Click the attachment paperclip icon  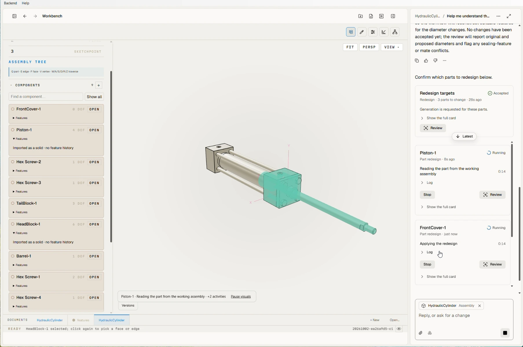421,333
